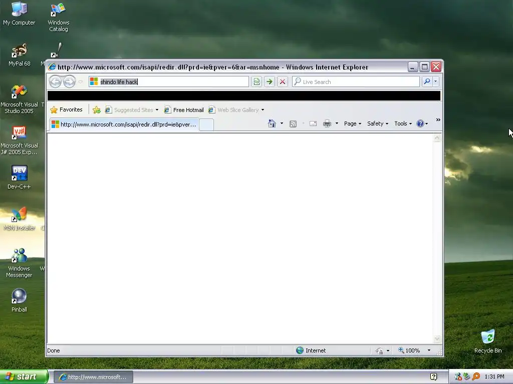Click the safely remove hardware tray icon

coord(467,377)
